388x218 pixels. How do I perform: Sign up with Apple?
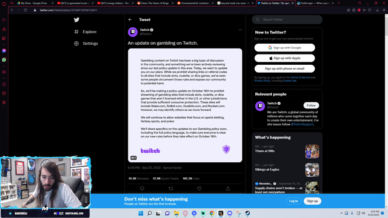(284, 58)
